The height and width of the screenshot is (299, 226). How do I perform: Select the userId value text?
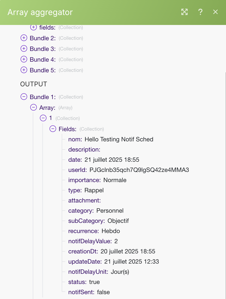(x=139, y=170)
